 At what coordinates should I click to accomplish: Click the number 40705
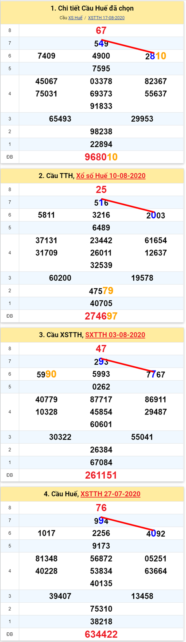[101, 303]
